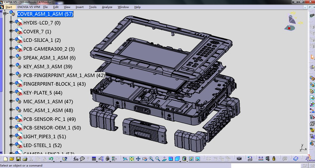Viewport: 315px width, 168px height.
Task: Click the tree scrollbar down arrow
Action: (x=1, y=153)
